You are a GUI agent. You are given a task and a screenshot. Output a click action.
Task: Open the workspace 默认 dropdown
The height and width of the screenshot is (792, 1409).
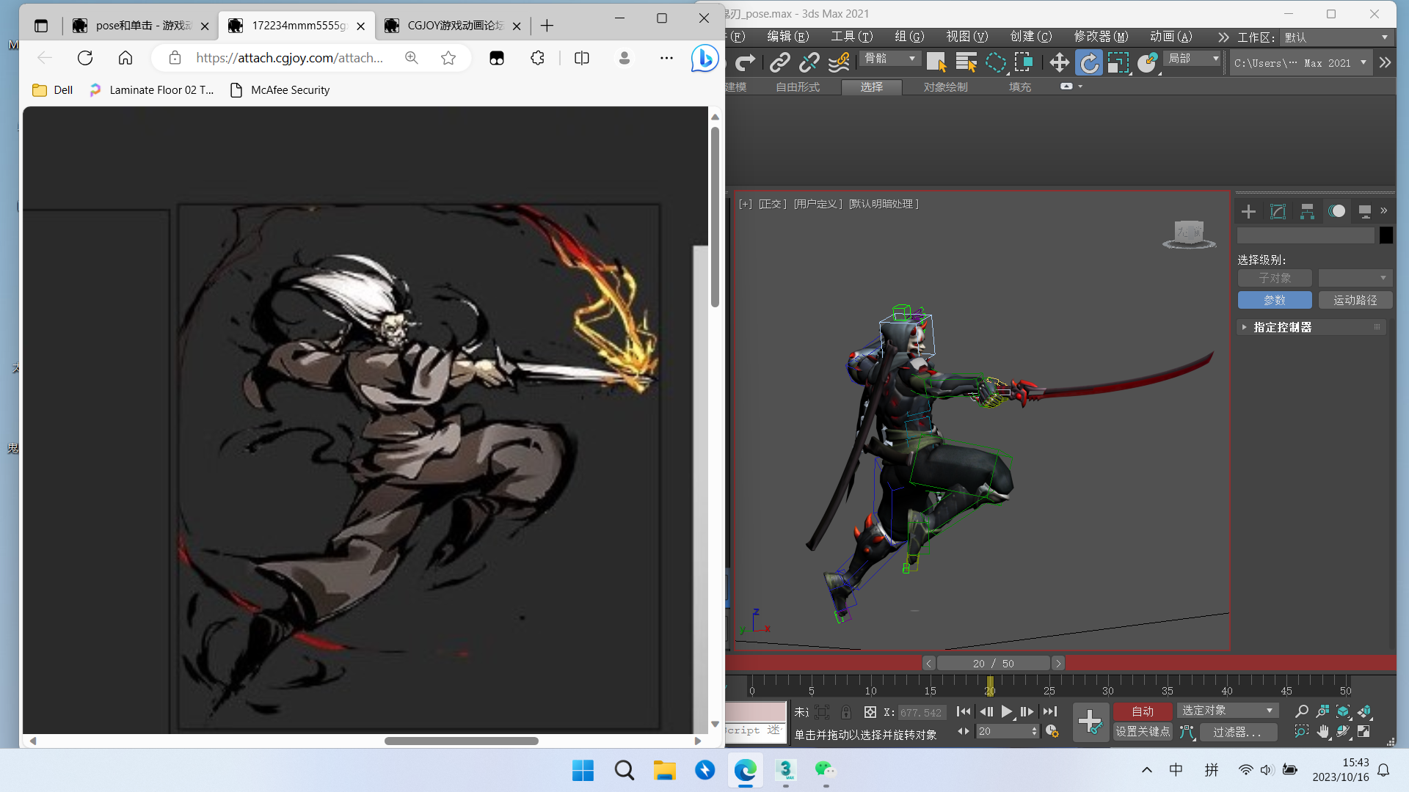tap(1336, 37)
